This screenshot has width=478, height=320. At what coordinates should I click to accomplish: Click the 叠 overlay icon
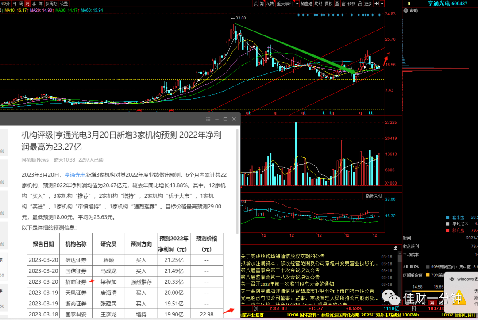pyautogui.click(x=337, y=4)
